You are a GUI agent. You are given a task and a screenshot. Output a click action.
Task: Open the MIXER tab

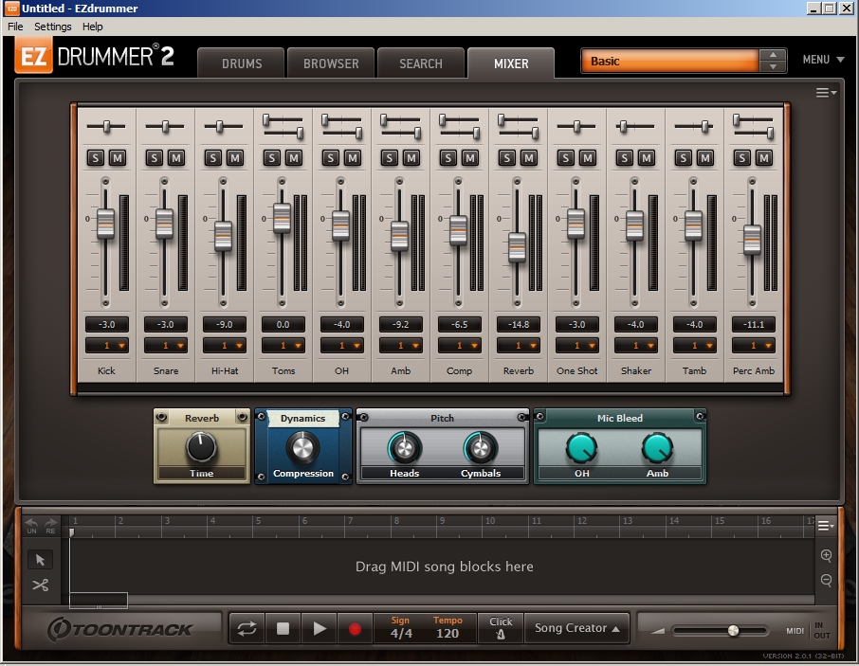pyautogui.click(x=511, y=63)
